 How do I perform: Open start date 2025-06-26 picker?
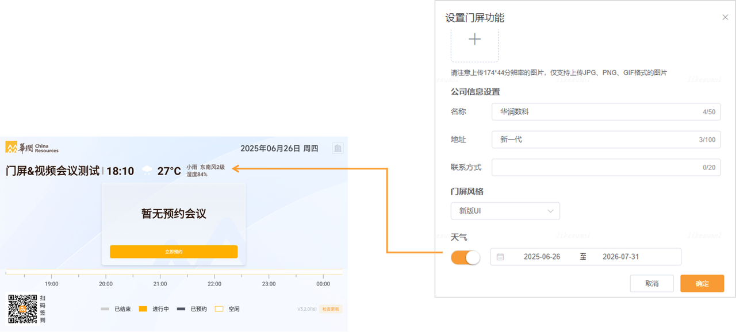(542, 257)
